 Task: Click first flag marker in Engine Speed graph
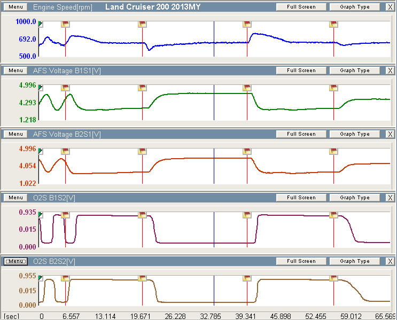66,24
